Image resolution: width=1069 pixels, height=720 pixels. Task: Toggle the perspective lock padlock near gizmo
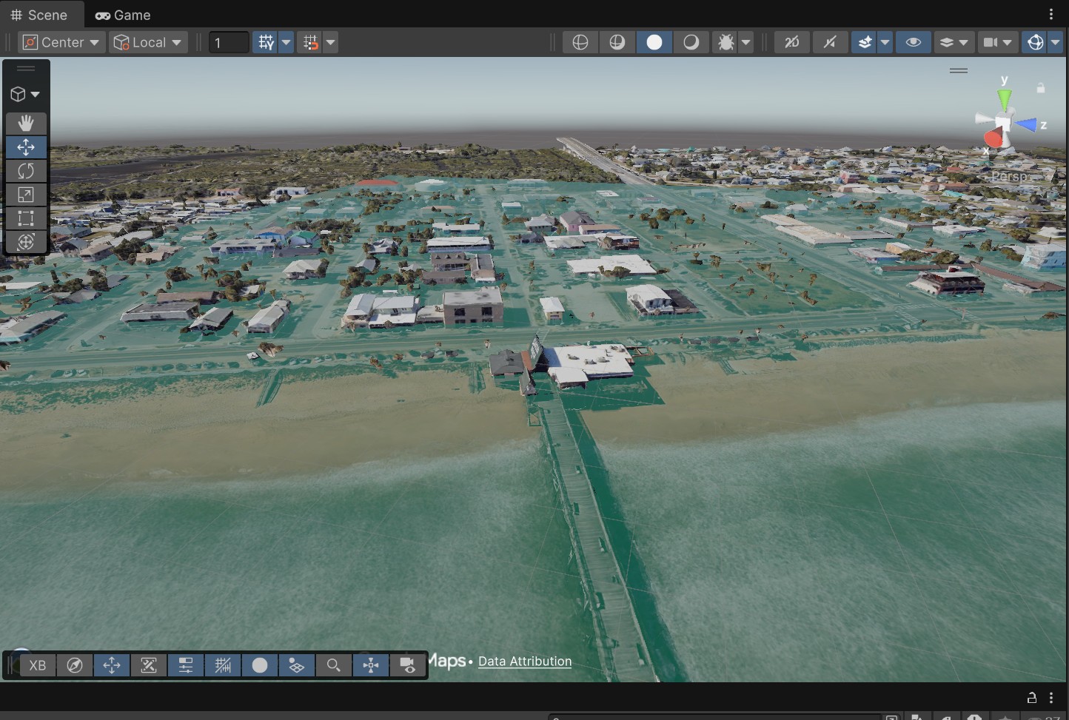pos(1040,88)
